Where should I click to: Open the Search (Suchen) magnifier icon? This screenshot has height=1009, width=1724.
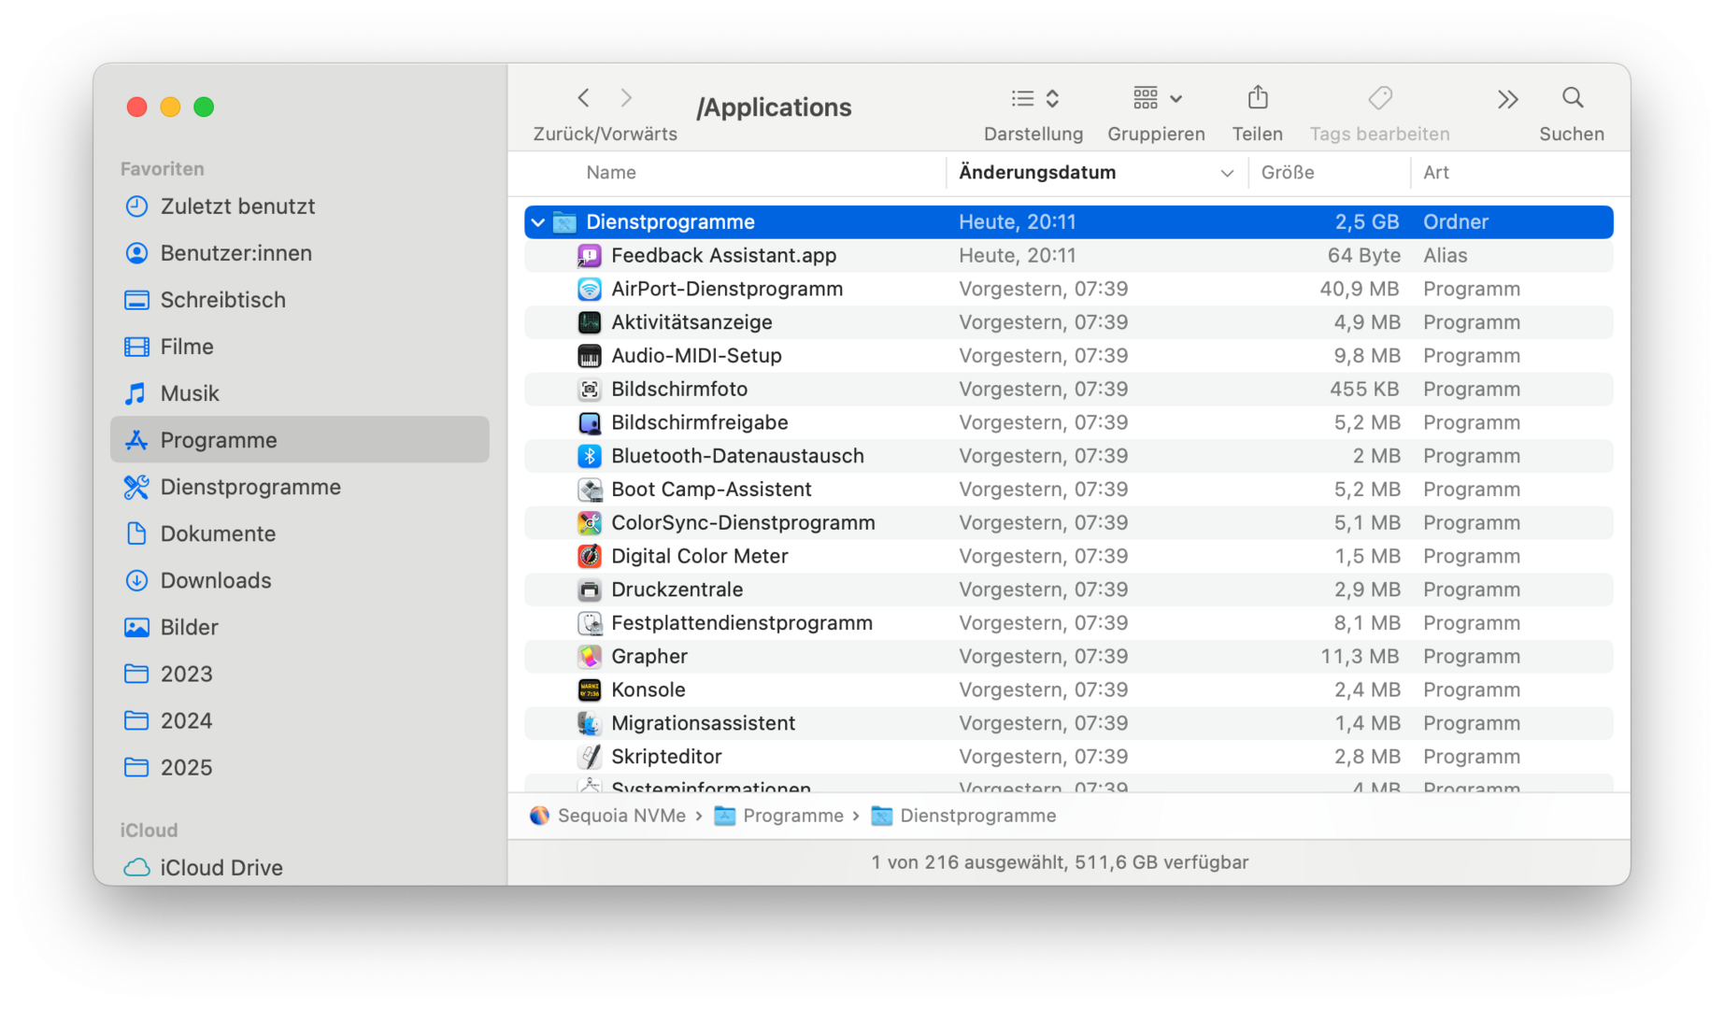coord(1573,98)
